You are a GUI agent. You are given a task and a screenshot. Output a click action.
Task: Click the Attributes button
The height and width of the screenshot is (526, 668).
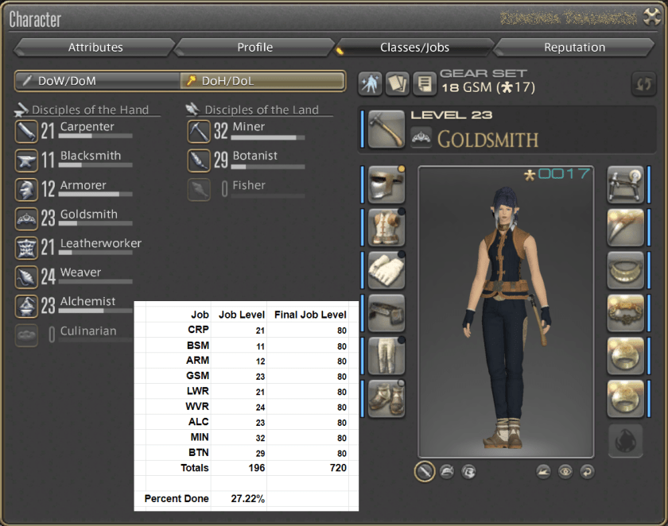[x=94, y=47]
